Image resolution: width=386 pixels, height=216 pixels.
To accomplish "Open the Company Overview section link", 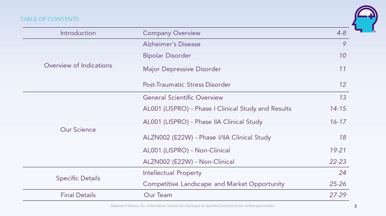I will 172,33.
